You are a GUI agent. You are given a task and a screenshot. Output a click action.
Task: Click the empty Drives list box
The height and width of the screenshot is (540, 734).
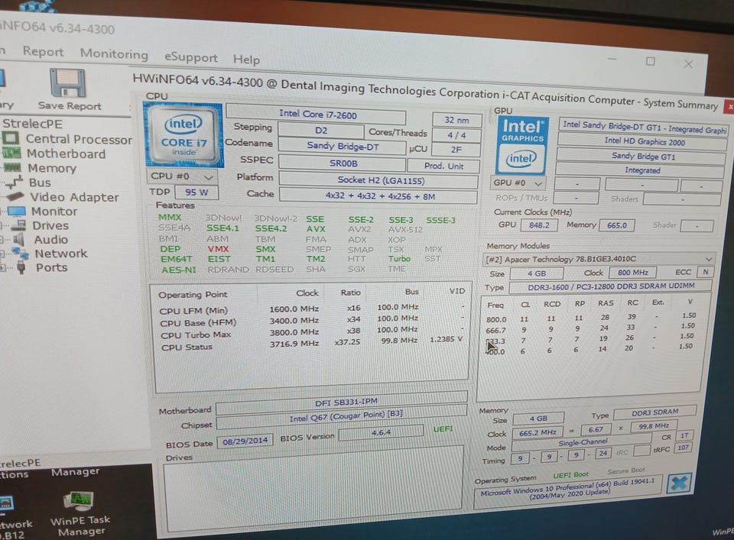pos(313,488)
